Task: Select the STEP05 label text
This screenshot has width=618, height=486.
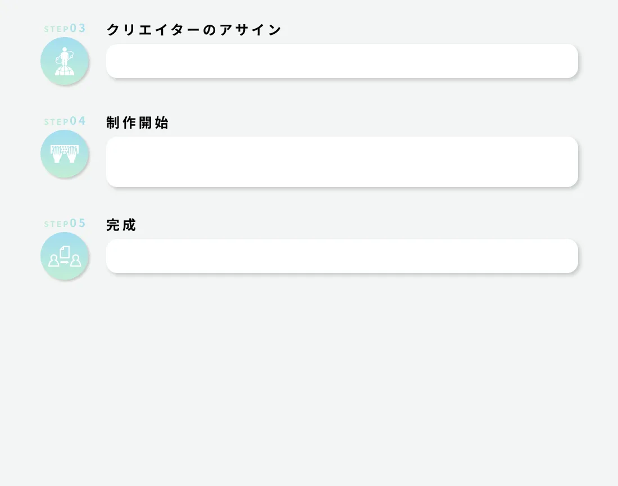Action: (x=65, y=224)
